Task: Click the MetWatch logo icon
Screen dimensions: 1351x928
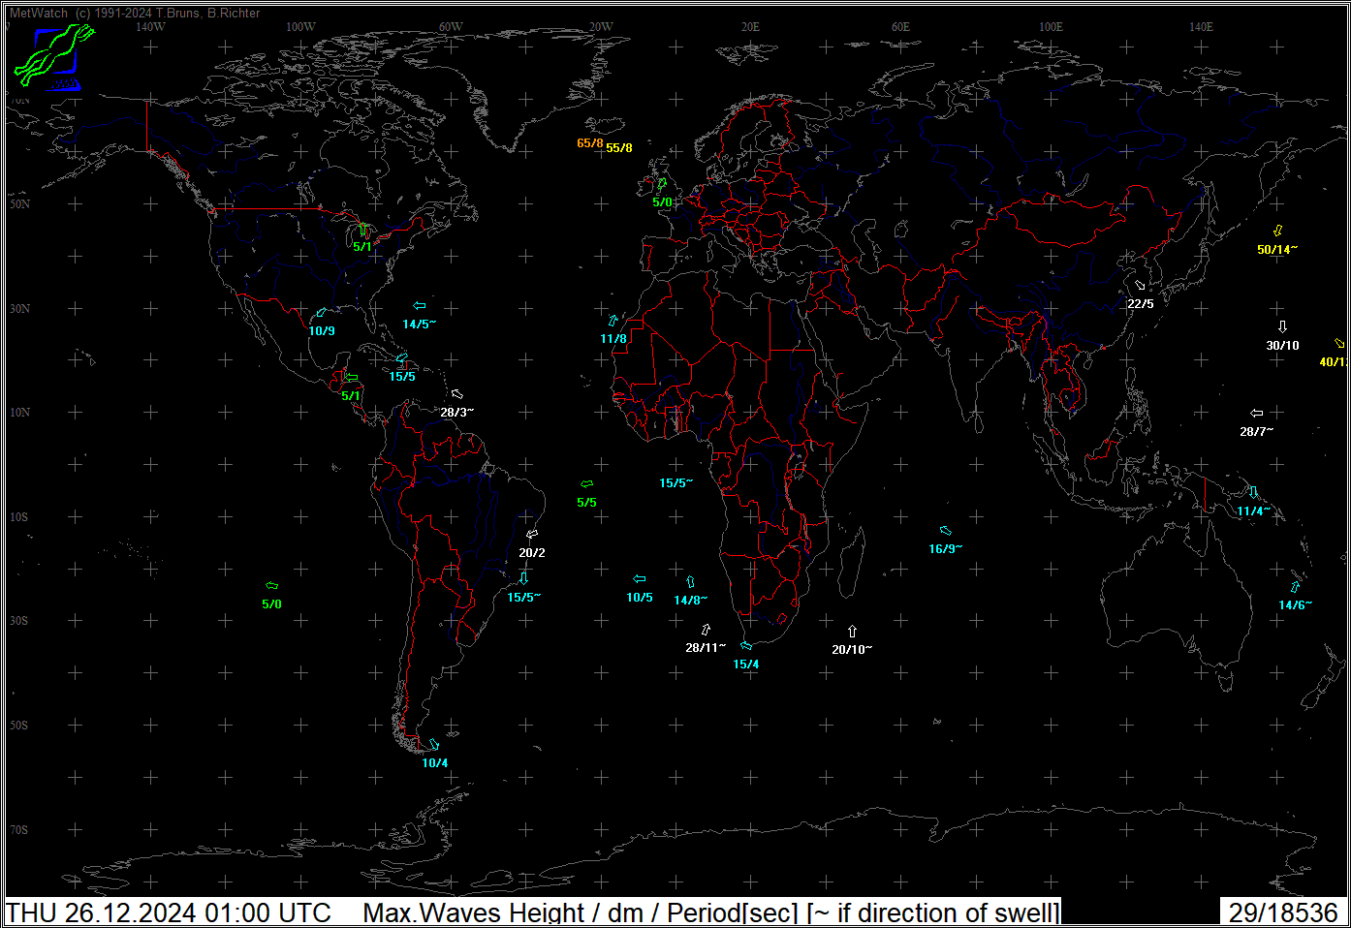Action: point(54,57)
